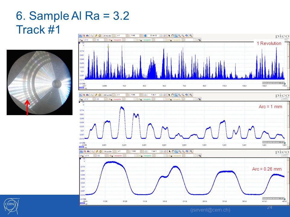Click channel B button in 1 Revolution panel
Screen dimensions: 290x217
click(x=111, y=40)
